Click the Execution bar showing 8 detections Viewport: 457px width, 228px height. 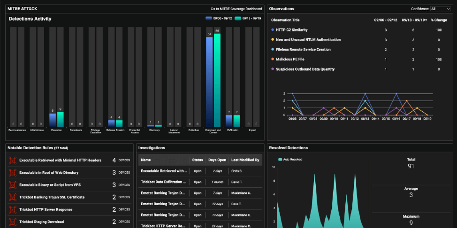(x=53, y=120)
